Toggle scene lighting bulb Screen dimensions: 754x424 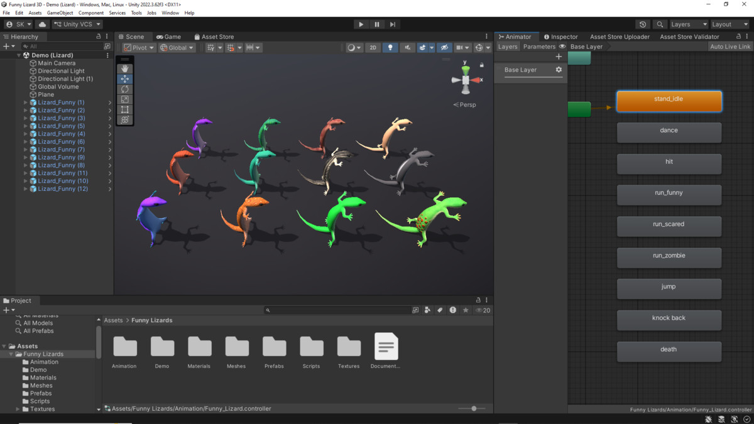[390, 48]
